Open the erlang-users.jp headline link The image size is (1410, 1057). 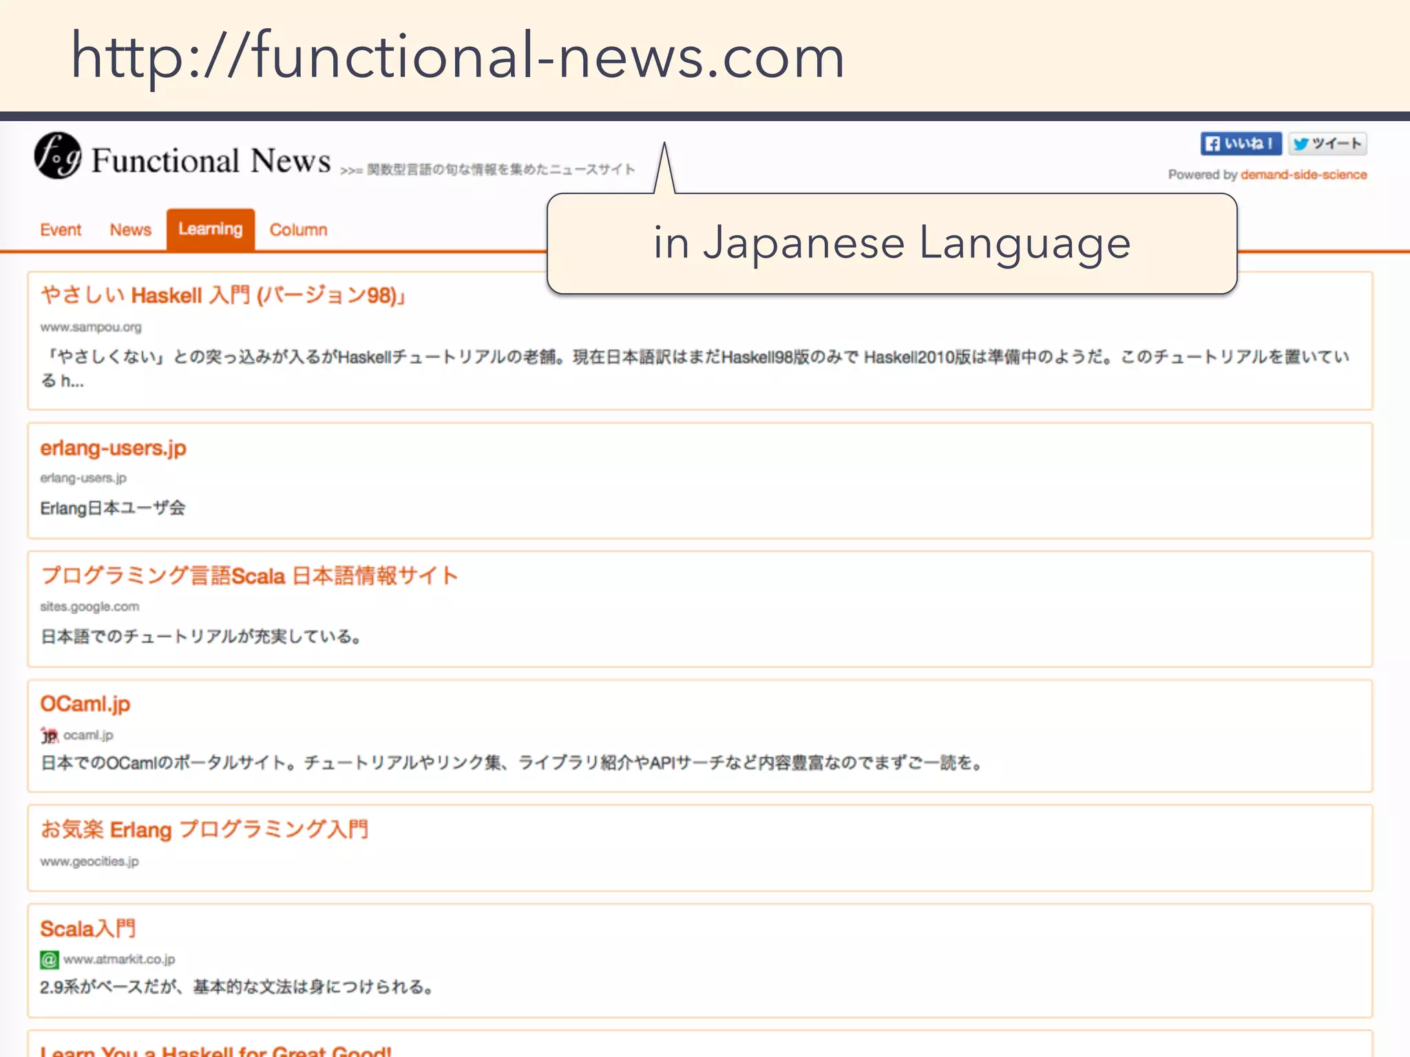(113, 448)
